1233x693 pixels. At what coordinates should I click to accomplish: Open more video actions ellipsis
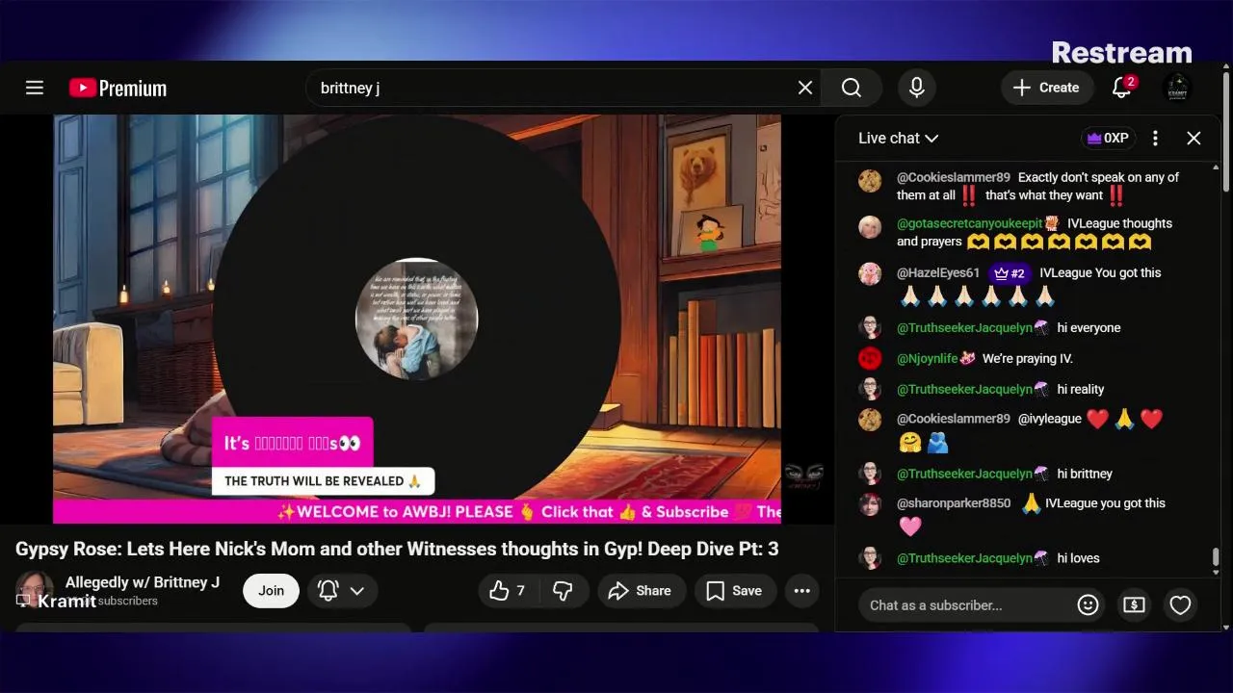801,591
